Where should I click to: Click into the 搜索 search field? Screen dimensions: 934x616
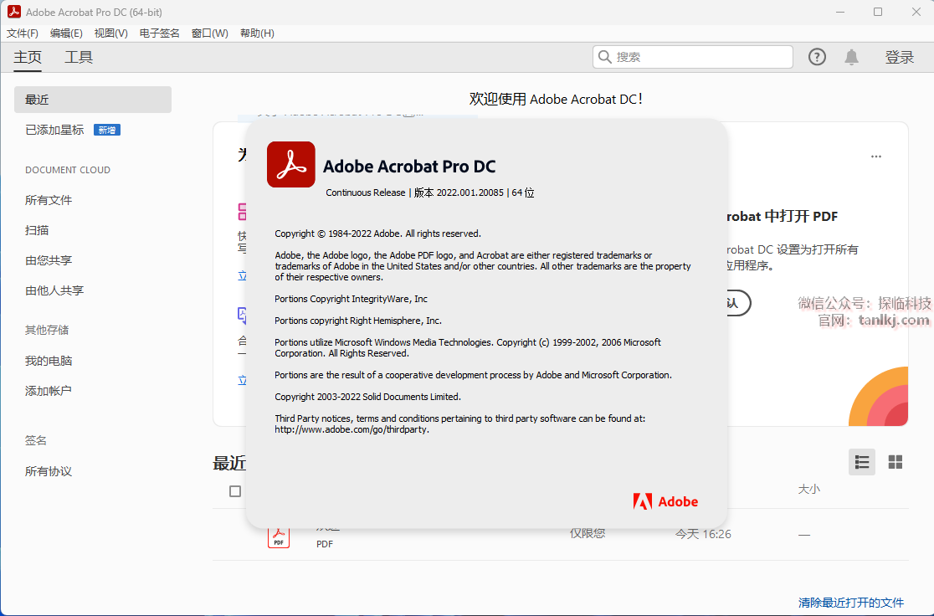click(693, 57)
